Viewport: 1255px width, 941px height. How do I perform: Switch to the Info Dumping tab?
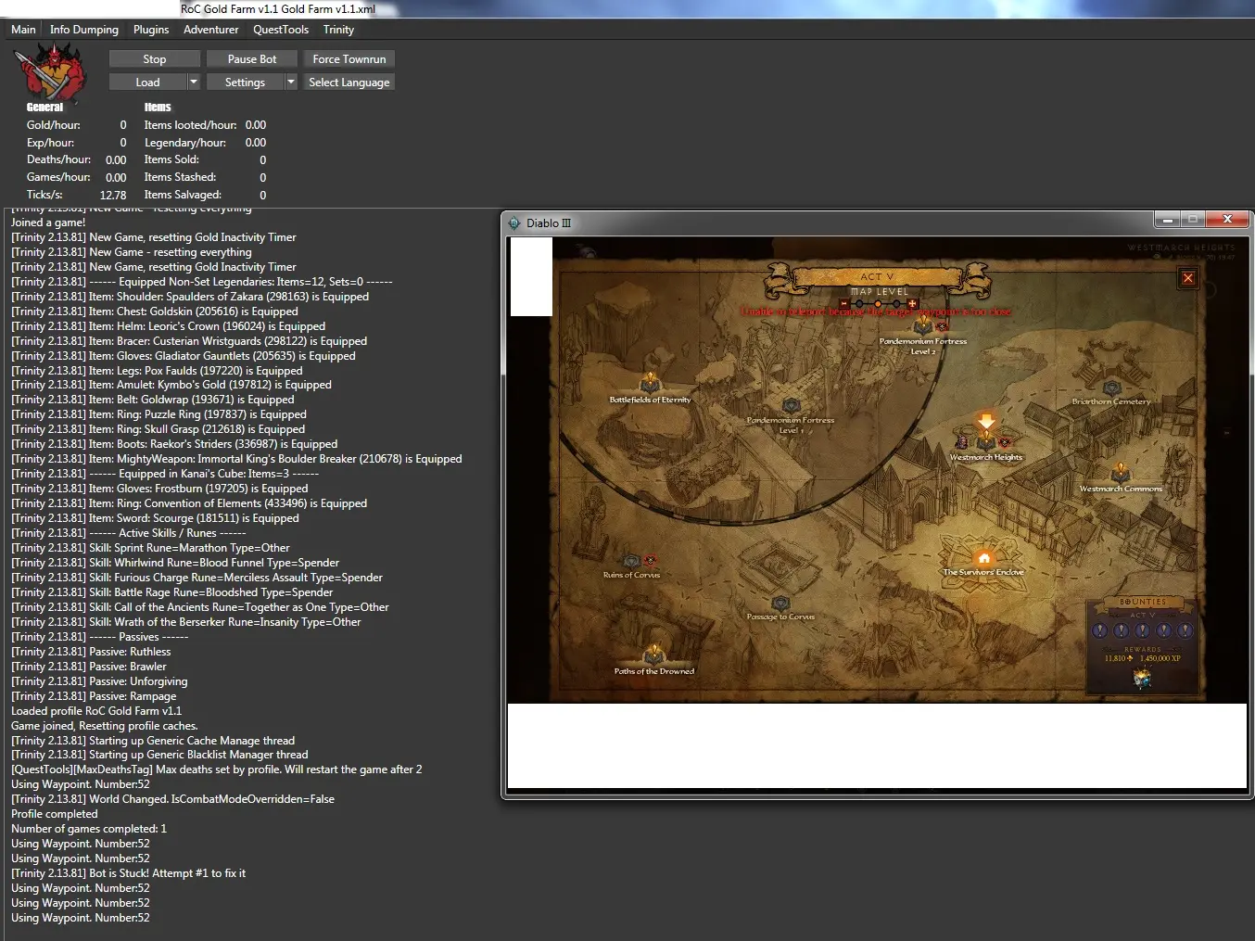tap(84, 30)
